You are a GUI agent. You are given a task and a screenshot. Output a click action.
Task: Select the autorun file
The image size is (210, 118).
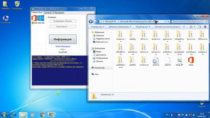coord(156,61)
